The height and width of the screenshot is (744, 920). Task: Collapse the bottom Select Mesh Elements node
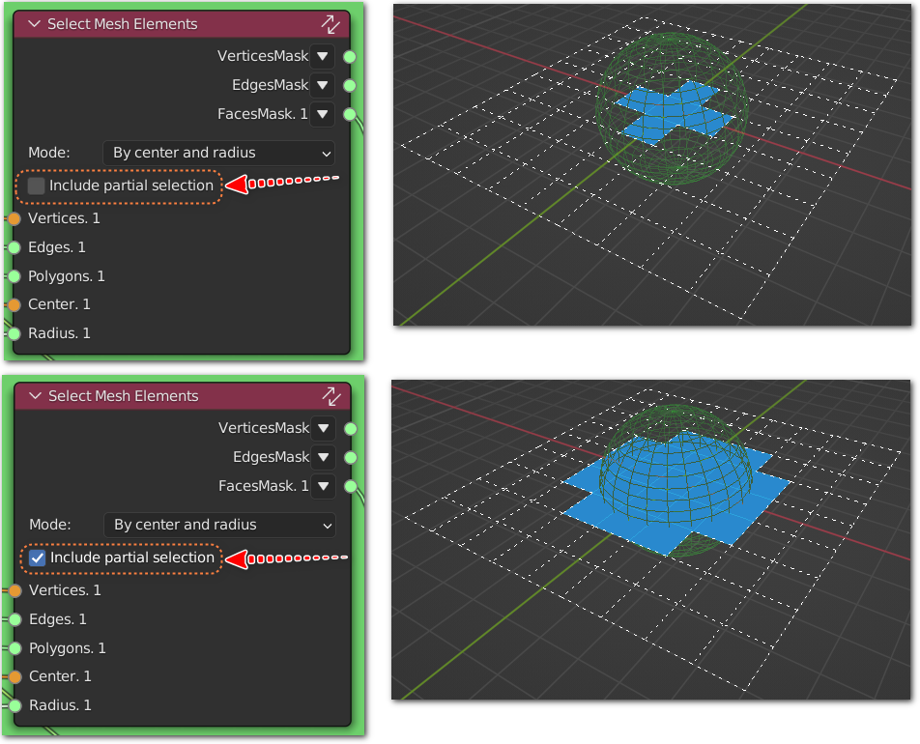(35, 396)
